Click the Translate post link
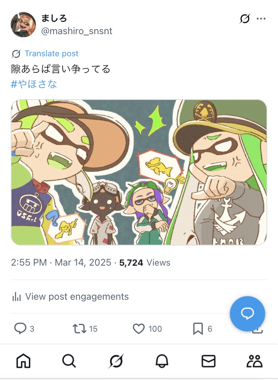 coord(52,53)
